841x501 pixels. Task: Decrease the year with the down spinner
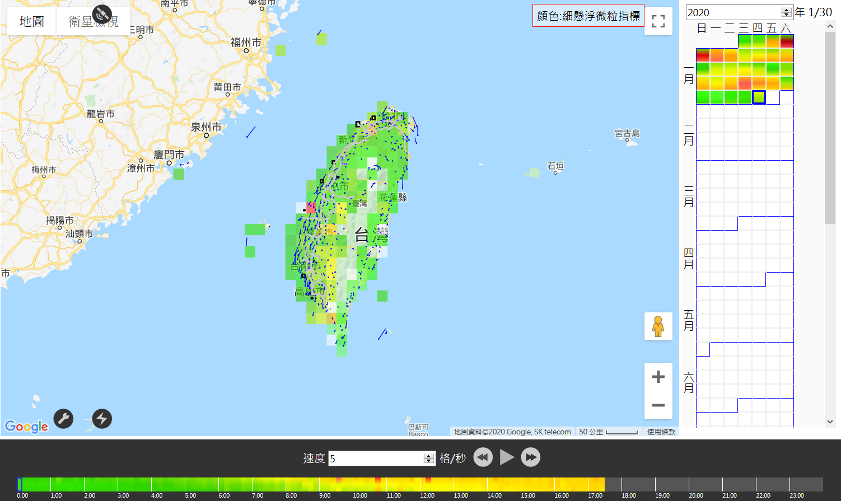pos(787,15)
